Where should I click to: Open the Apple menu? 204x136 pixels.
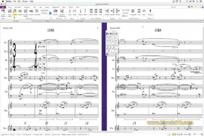point(3,1)
